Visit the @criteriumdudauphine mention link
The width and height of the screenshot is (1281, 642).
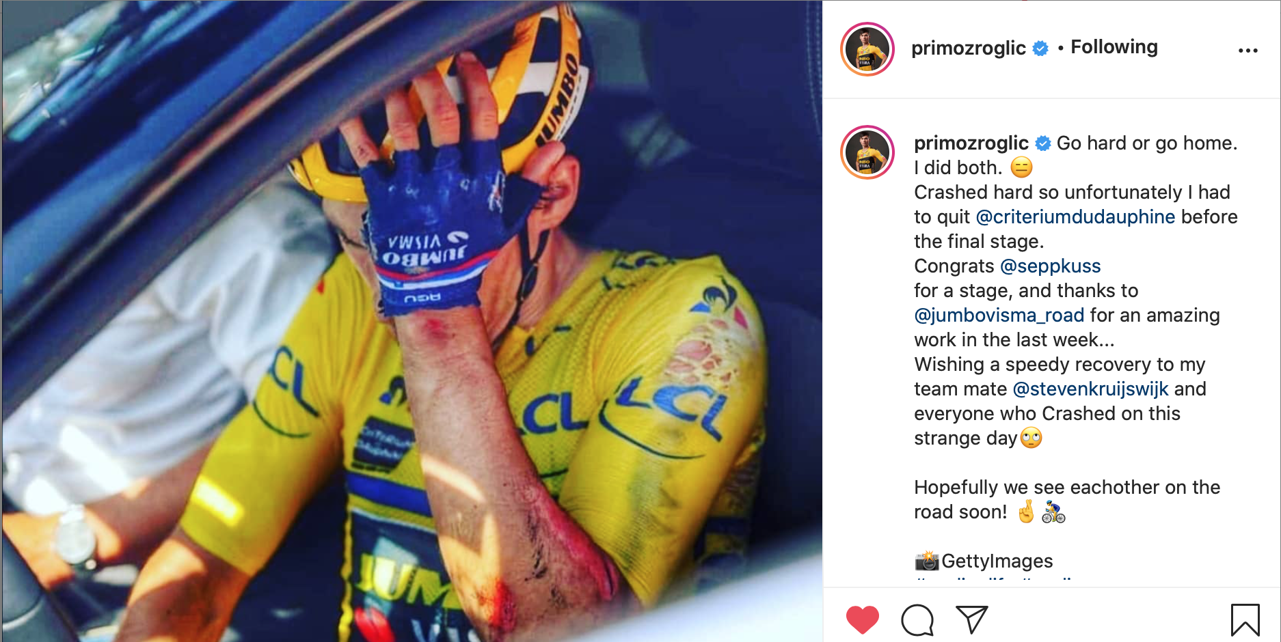pyautogui.click(x=1075, y=217)
